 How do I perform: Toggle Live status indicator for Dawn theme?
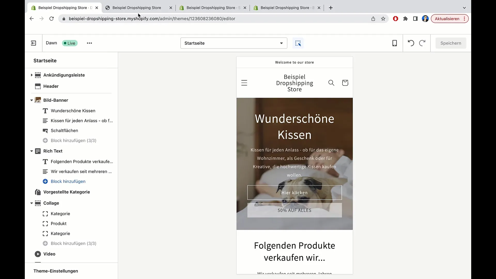coord(69,43)
